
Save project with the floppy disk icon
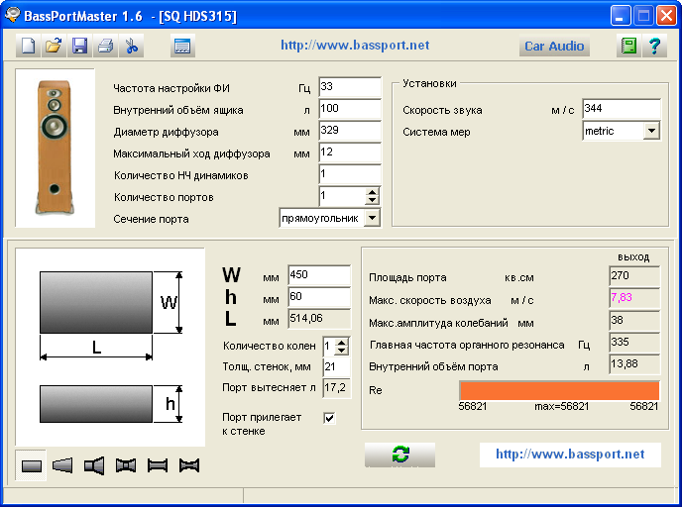click(79, 46)
